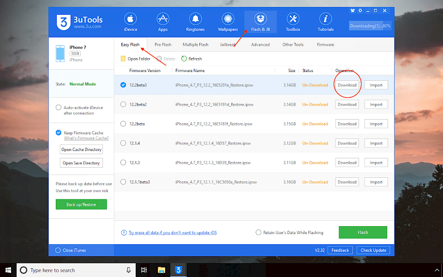
Task: Click the 3uTools logo
Action: [64, 22]
